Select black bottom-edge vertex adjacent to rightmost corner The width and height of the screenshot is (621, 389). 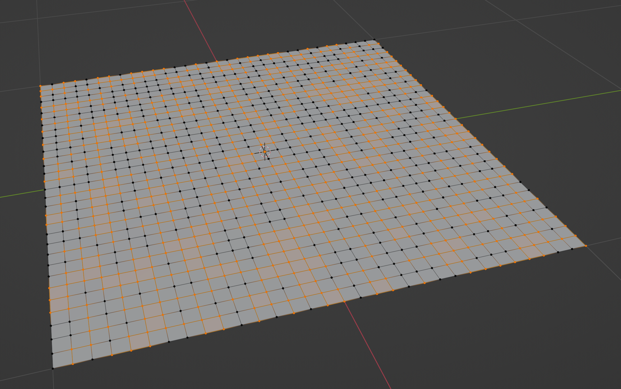[572, 249]
